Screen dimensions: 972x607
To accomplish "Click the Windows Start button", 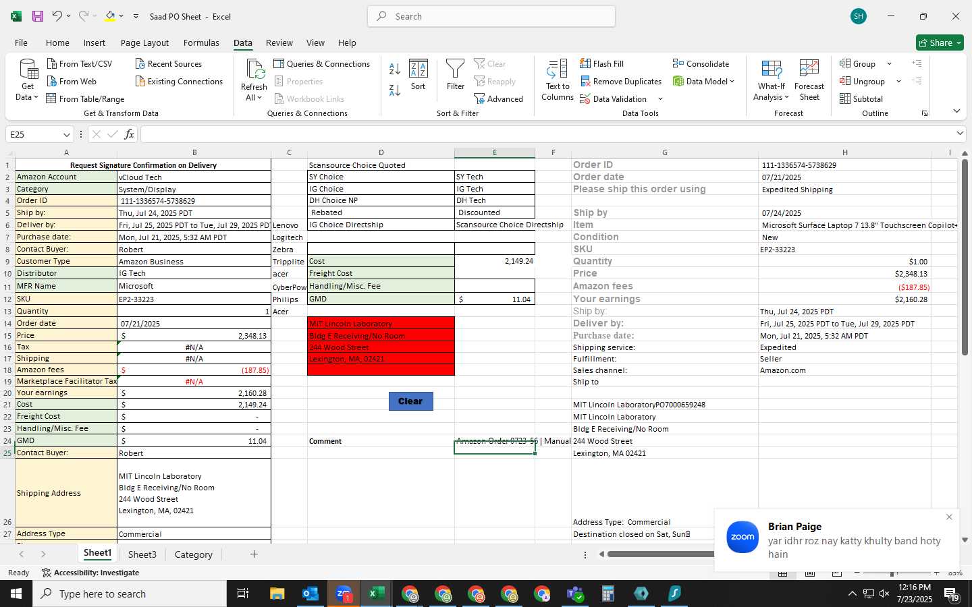I will coord(16,594).
